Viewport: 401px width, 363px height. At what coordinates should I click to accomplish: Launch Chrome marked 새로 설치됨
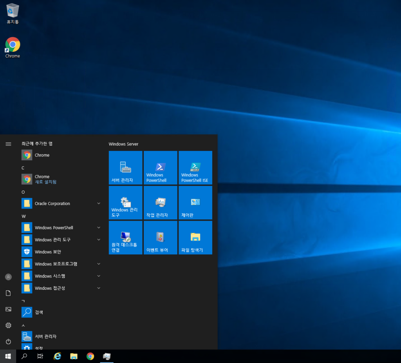pos(61,179)
